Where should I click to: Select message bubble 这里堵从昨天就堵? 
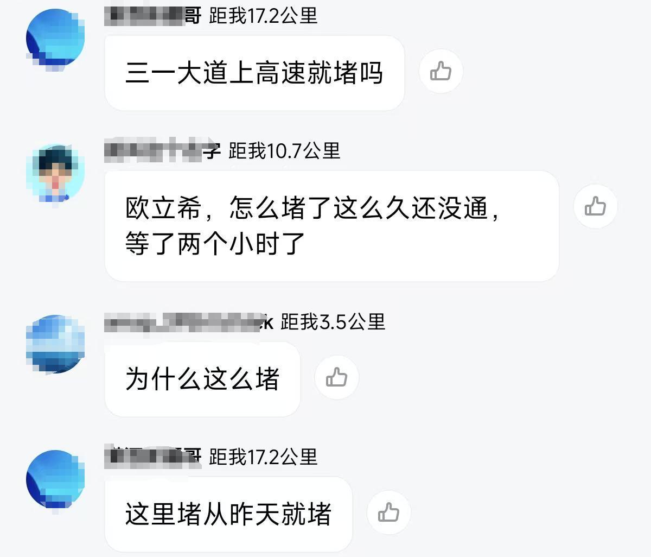point(228,514)
